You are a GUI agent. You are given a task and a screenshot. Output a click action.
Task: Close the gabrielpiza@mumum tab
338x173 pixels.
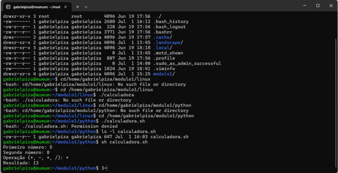[x=66, y=7]
